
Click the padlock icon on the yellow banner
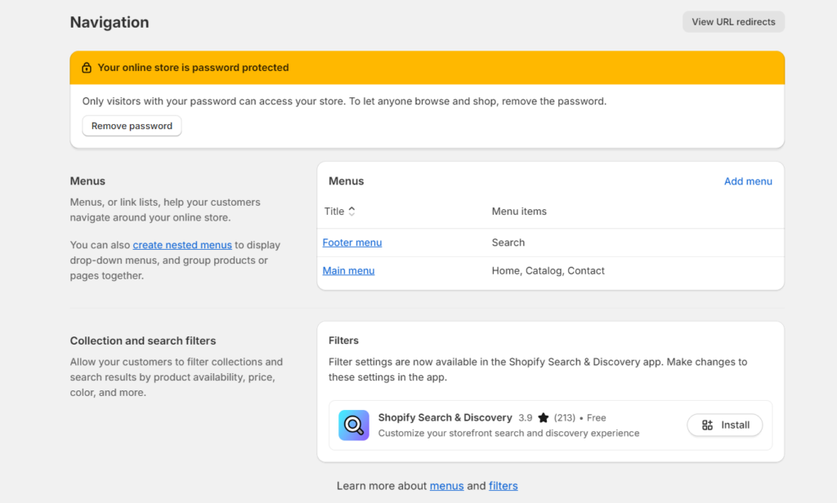click(x=86, y=68)
